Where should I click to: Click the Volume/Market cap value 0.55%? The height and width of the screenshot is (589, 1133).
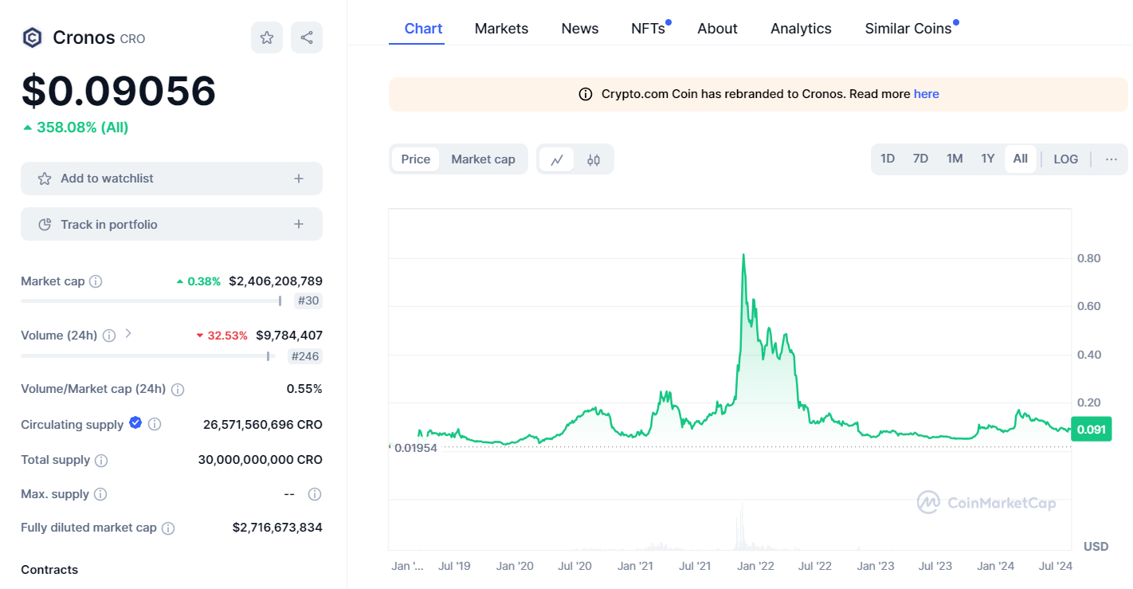point(304,389)
